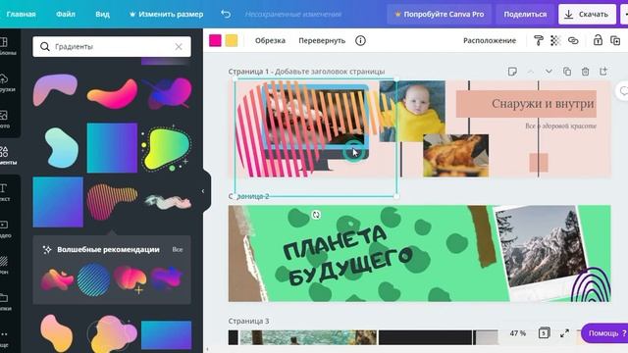This screenshot has height=353, width=628.
Task: Select the pastel brush stroke element
Action: (x=168, y=202)
